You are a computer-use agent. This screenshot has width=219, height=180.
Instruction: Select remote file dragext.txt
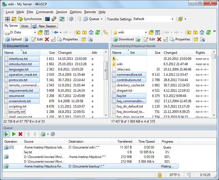tap(124, 91)
